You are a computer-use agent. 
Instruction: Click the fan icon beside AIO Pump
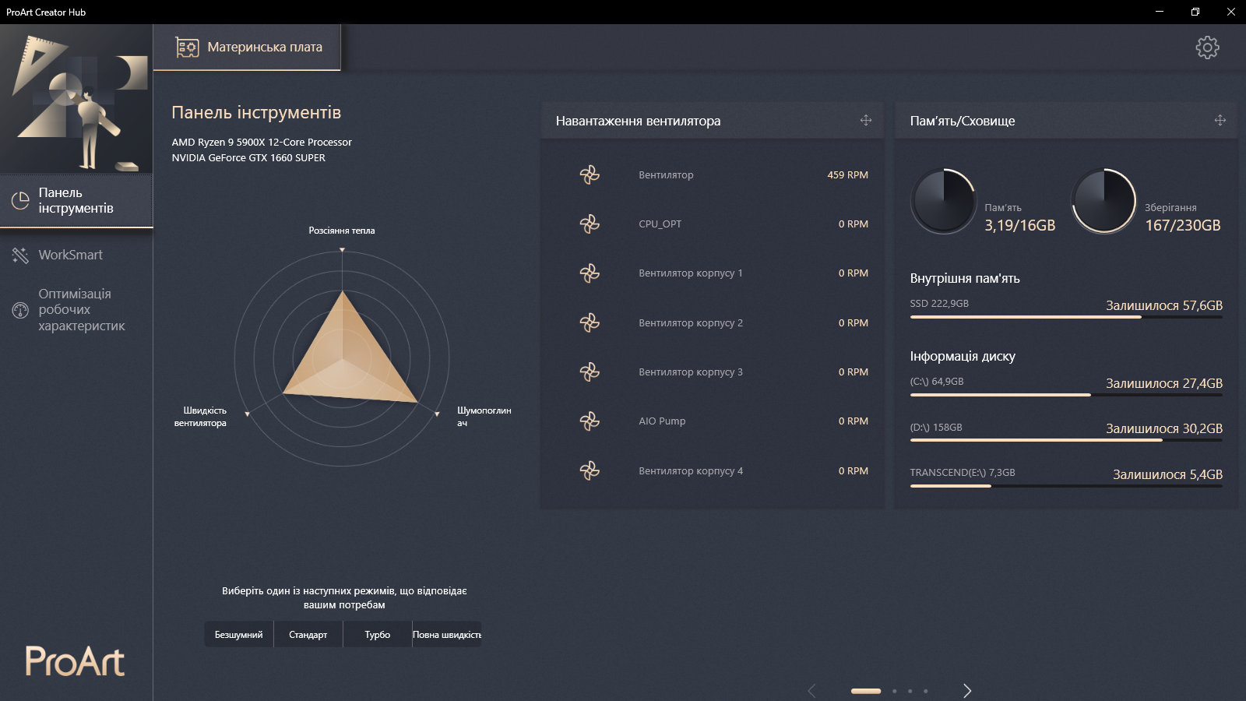click(x=590, y=421)
